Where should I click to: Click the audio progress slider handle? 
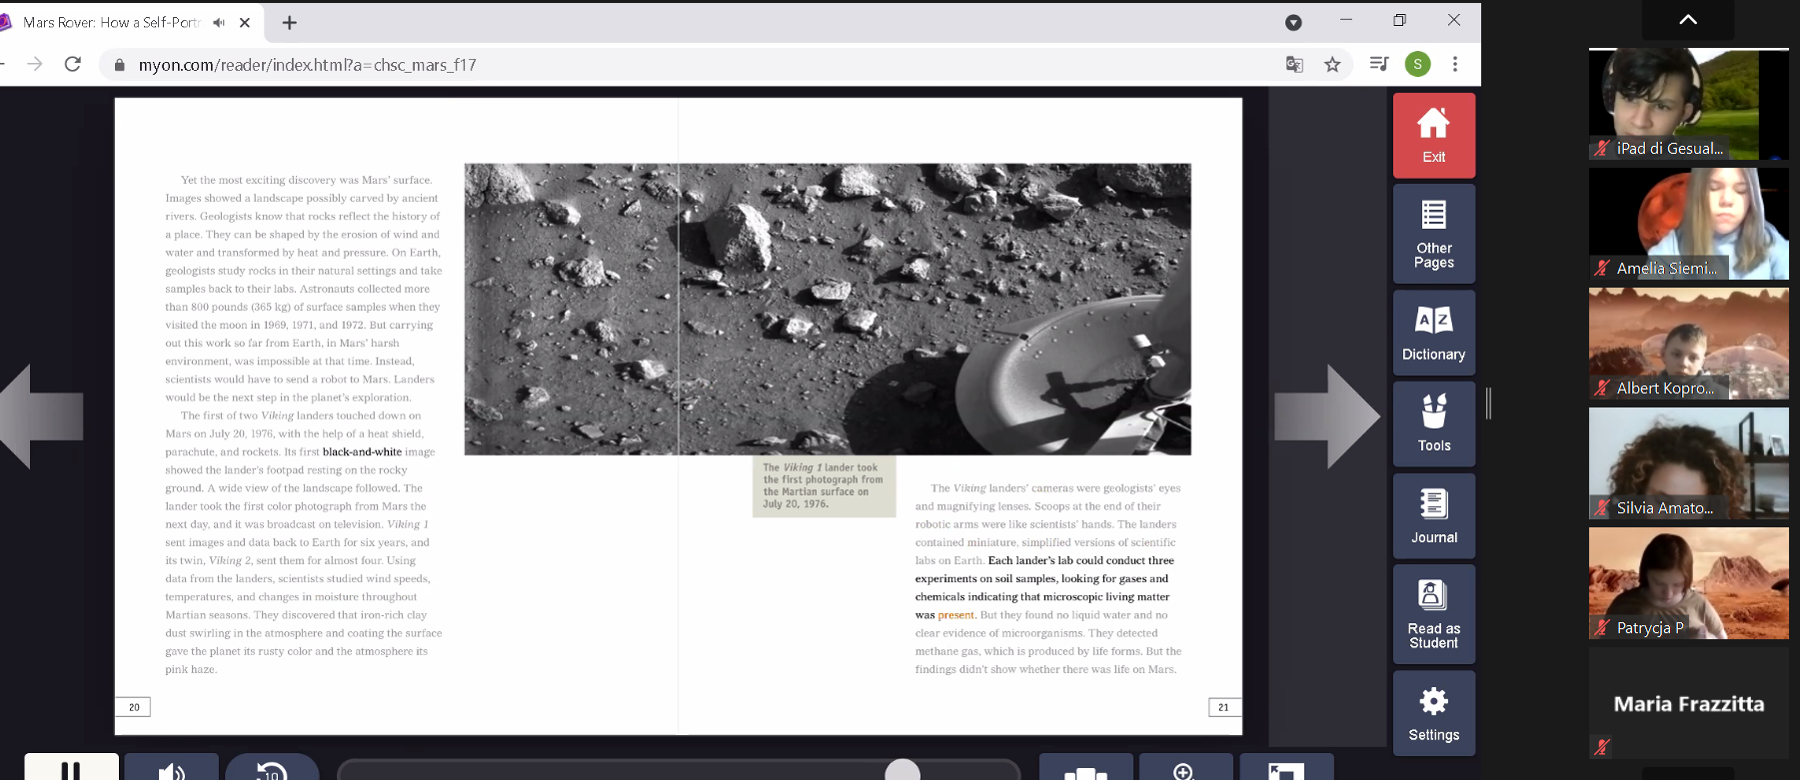point(902,770)
